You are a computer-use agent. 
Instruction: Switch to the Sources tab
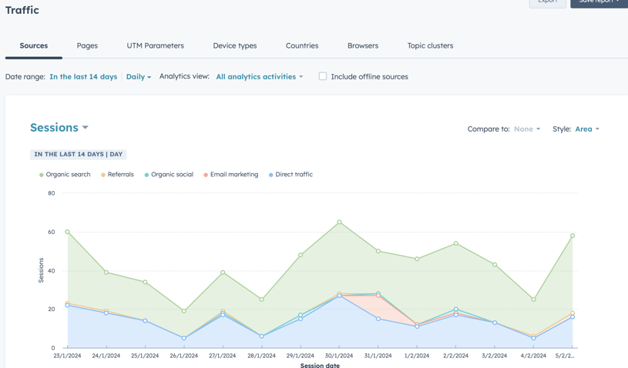coord(34,45)
